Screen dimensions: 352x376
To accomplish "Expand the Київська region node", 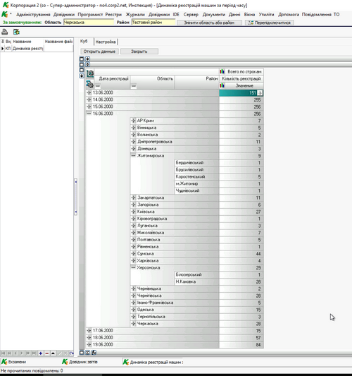I will (134, 212).
